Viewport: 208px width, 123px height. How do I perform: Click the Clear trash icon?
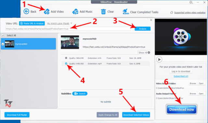[x=103, y=12]
